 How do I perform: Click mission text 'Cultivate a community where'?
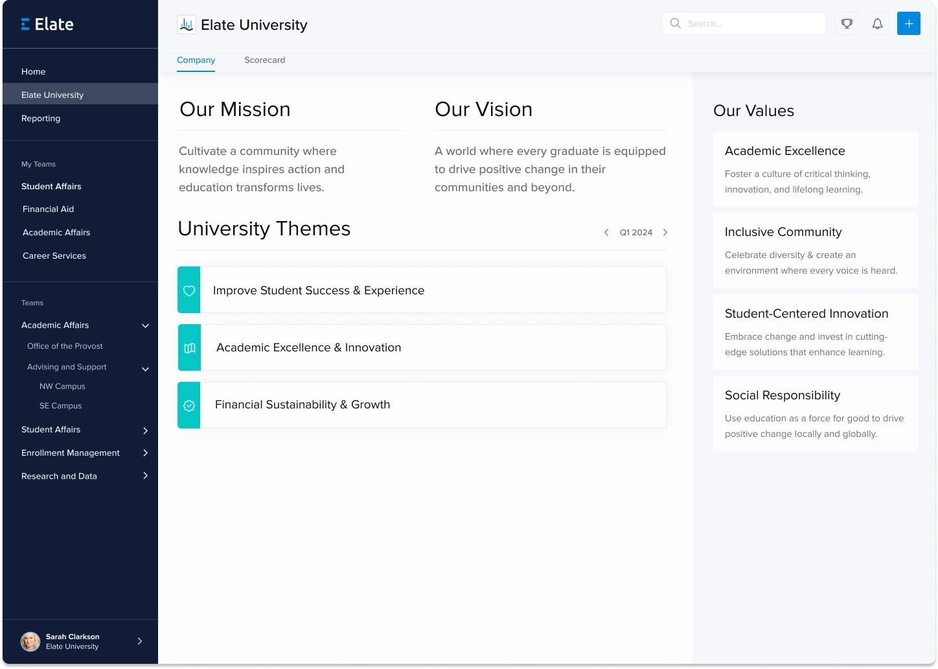click(258, 151)
